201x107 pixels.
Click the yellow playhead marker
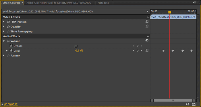[x=170, y=12]
